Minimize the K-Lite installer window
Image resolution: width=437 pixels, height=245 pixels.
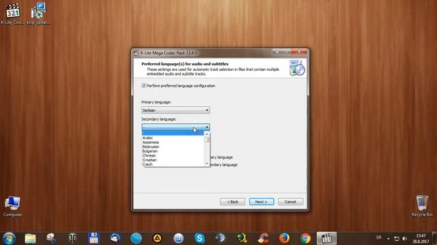[277, 52]
